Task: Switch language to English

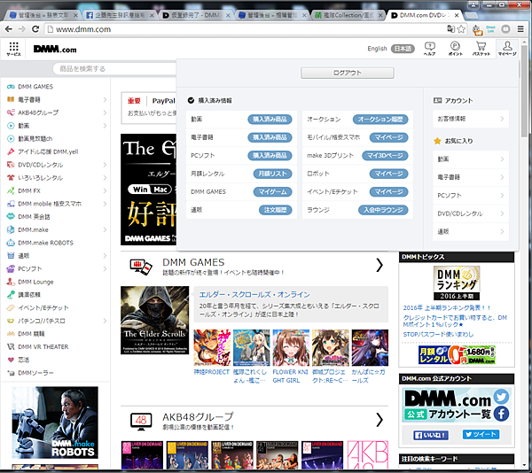Action: click(x=377, y=49)
